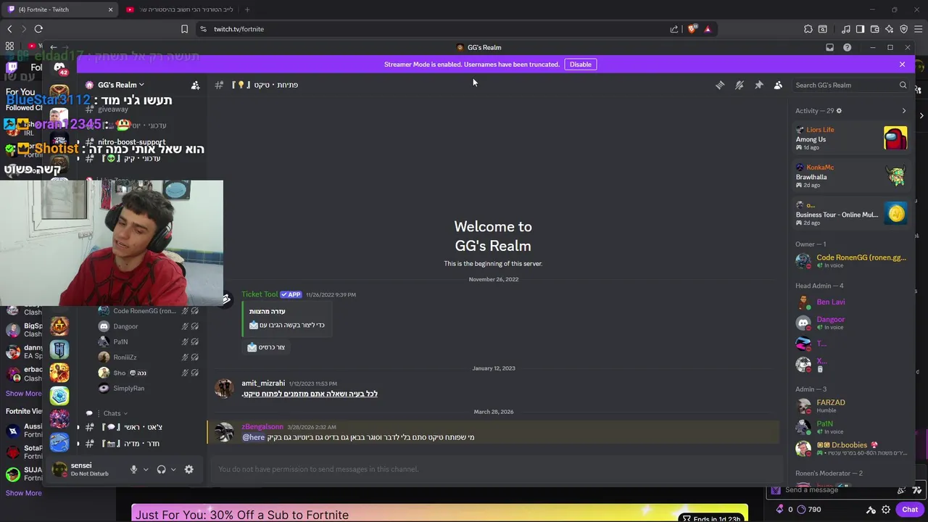Viewport: 928px width, 522px height.
Task: Select FARZAD in member list
Action: 851,406
